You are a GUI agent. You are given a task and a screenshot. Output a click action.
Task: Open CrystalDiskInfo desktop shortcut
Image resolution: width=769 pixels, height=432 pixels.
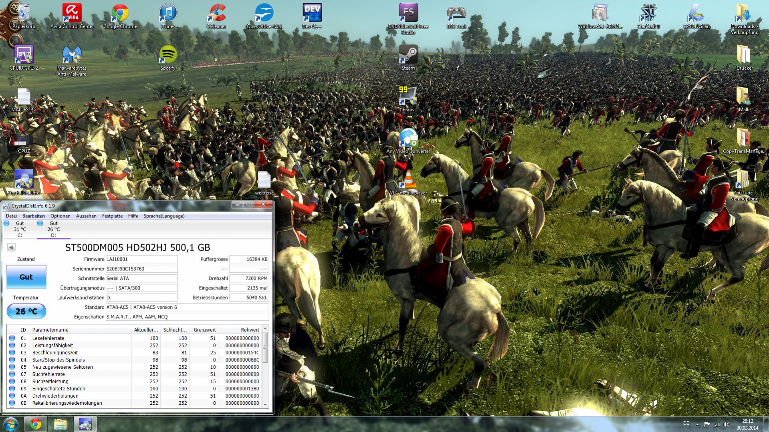[24, 183]
